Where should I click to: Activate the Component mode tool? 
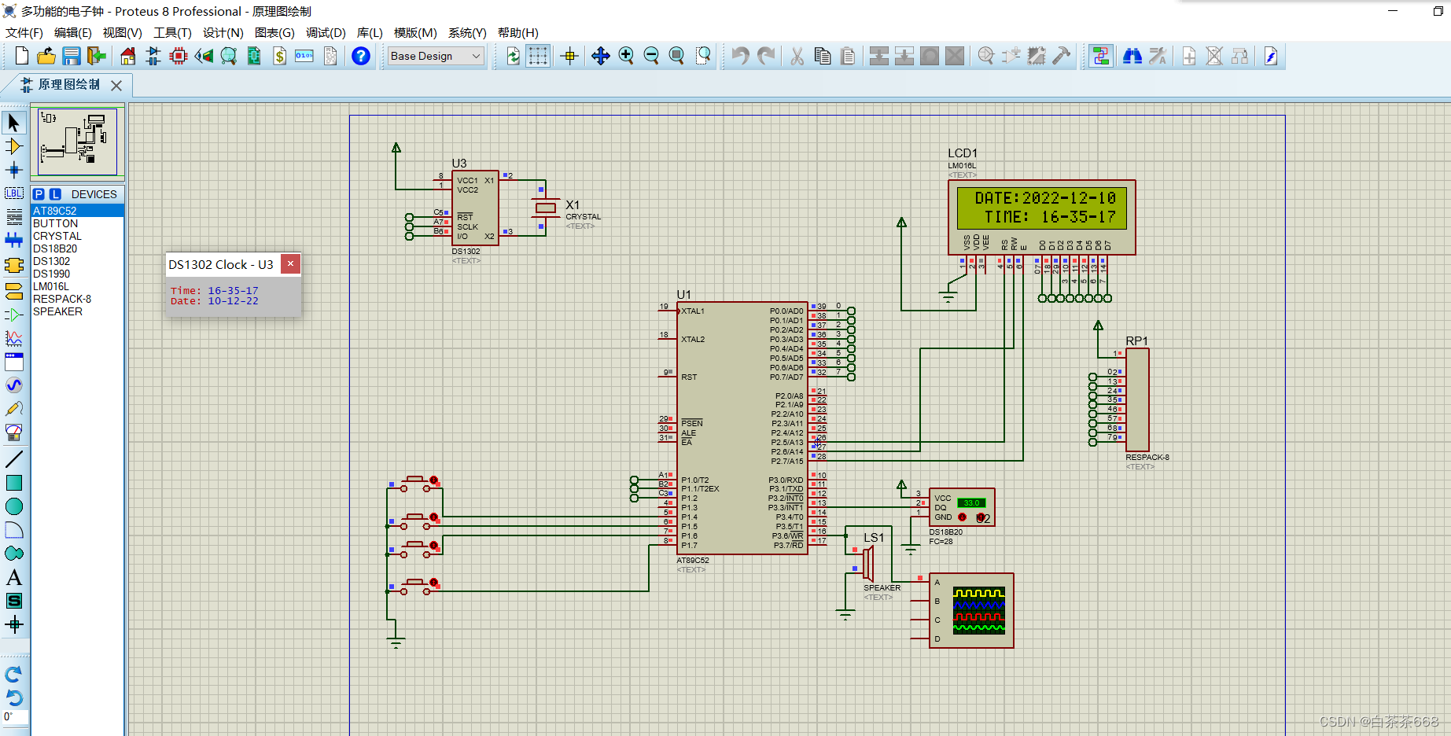coord(13,146)
